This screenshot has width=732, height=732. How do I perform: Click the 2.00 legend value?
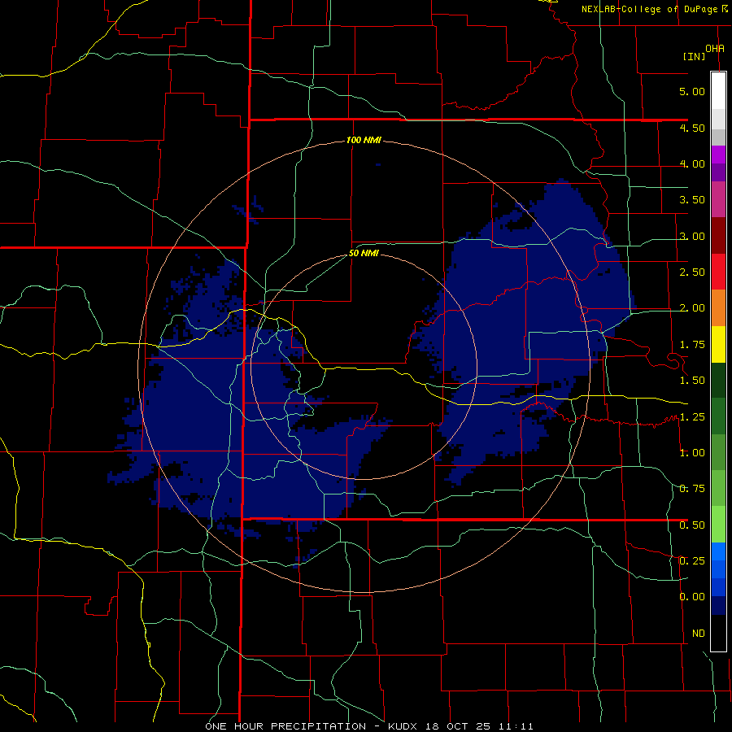coord(692,308)
